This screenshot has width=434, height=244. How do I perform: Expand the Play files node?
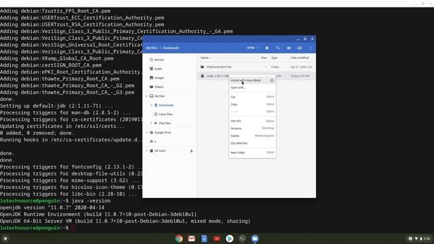151,123
